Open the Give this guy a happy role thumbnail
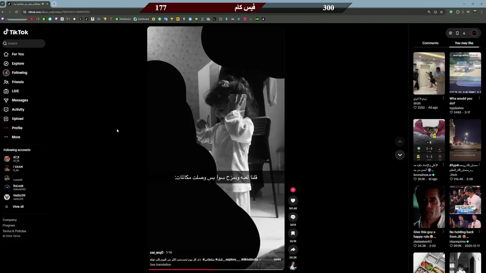 pos(429,207)
